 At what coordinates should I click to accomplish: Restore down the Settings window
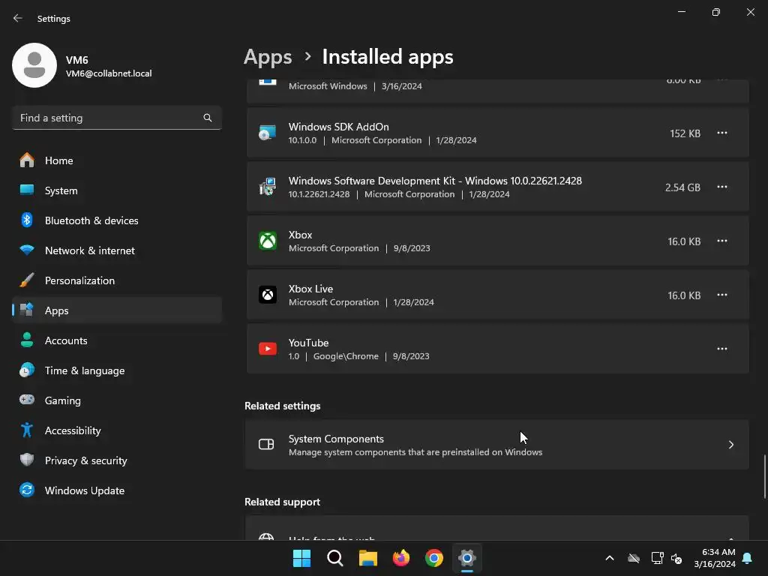point(716,12)
